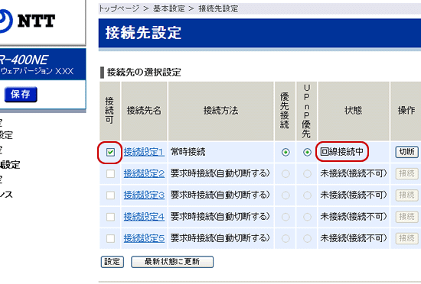The width and height of the screenshot is (421, 284).
Task: Click the 設定 button below the table
Action: click(113, 262)
